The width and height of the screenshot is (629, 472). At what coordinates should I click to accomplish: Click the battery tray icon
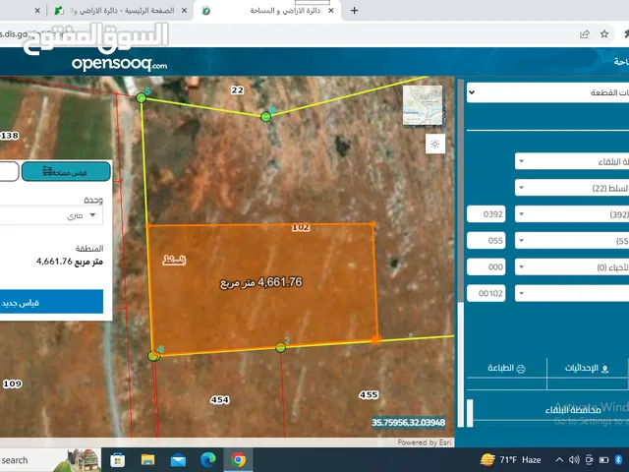tap(603, 460)
